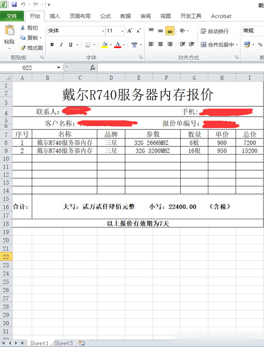Open the font name 宋体 dropdown
Image resolution: width=264 pixels, height=347 pixels.
(103, 31)
